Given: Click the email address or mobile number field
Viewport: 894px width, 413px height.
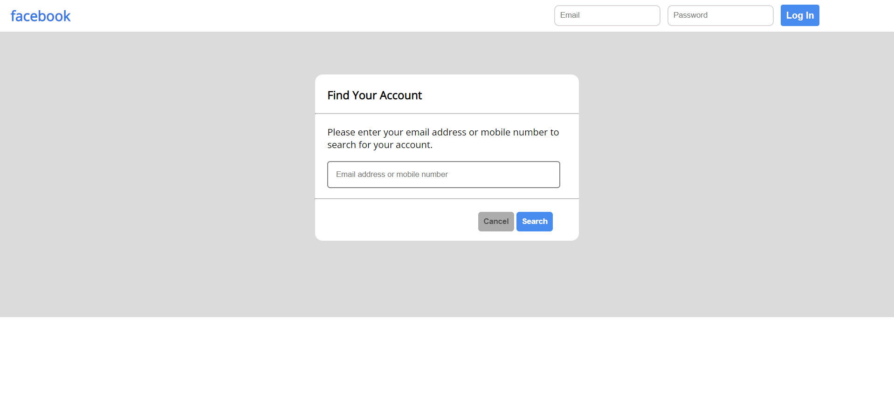Looking at the screenshot, I should pyautogui.click(x=443, y=174).
